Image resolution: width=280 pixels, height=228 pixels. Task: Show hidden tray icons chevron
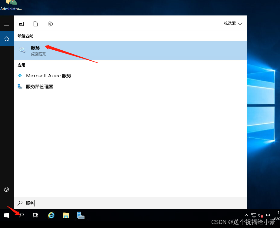(246, 215)
